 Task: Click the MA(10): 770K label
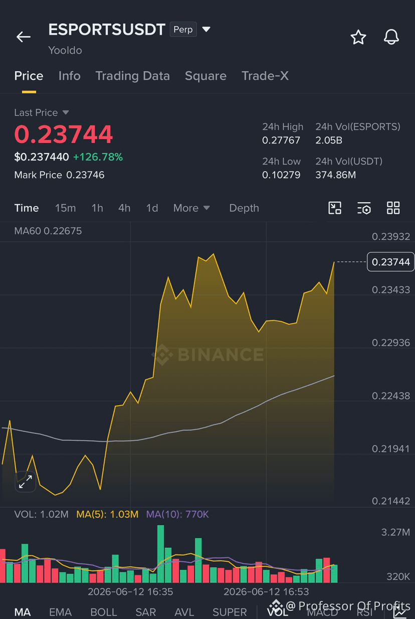click(x=177, y=514)
